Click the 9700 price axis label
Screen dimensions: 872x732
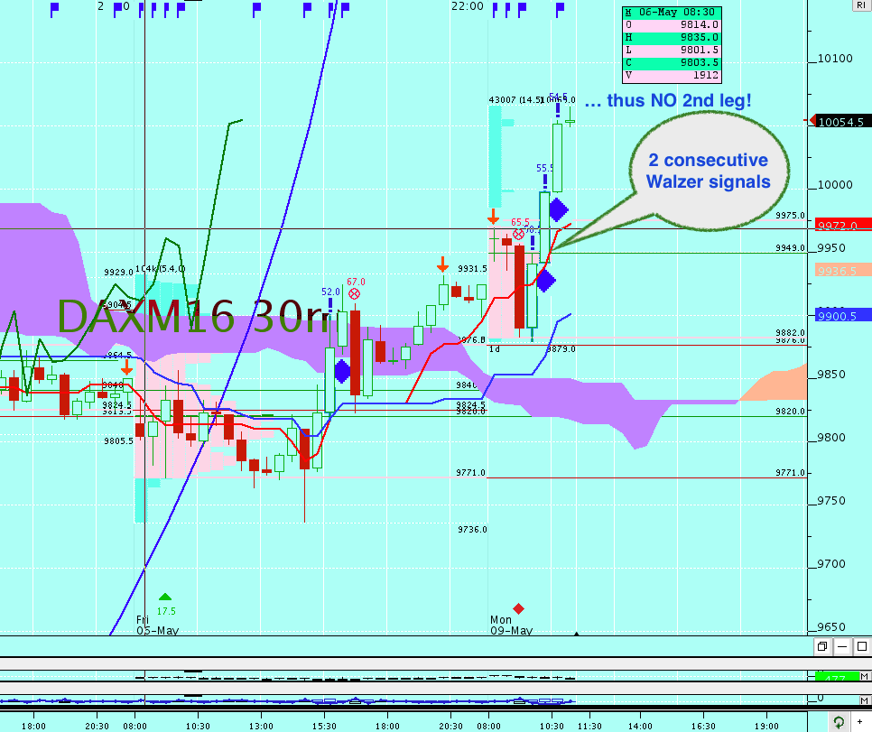pos(830,564)
